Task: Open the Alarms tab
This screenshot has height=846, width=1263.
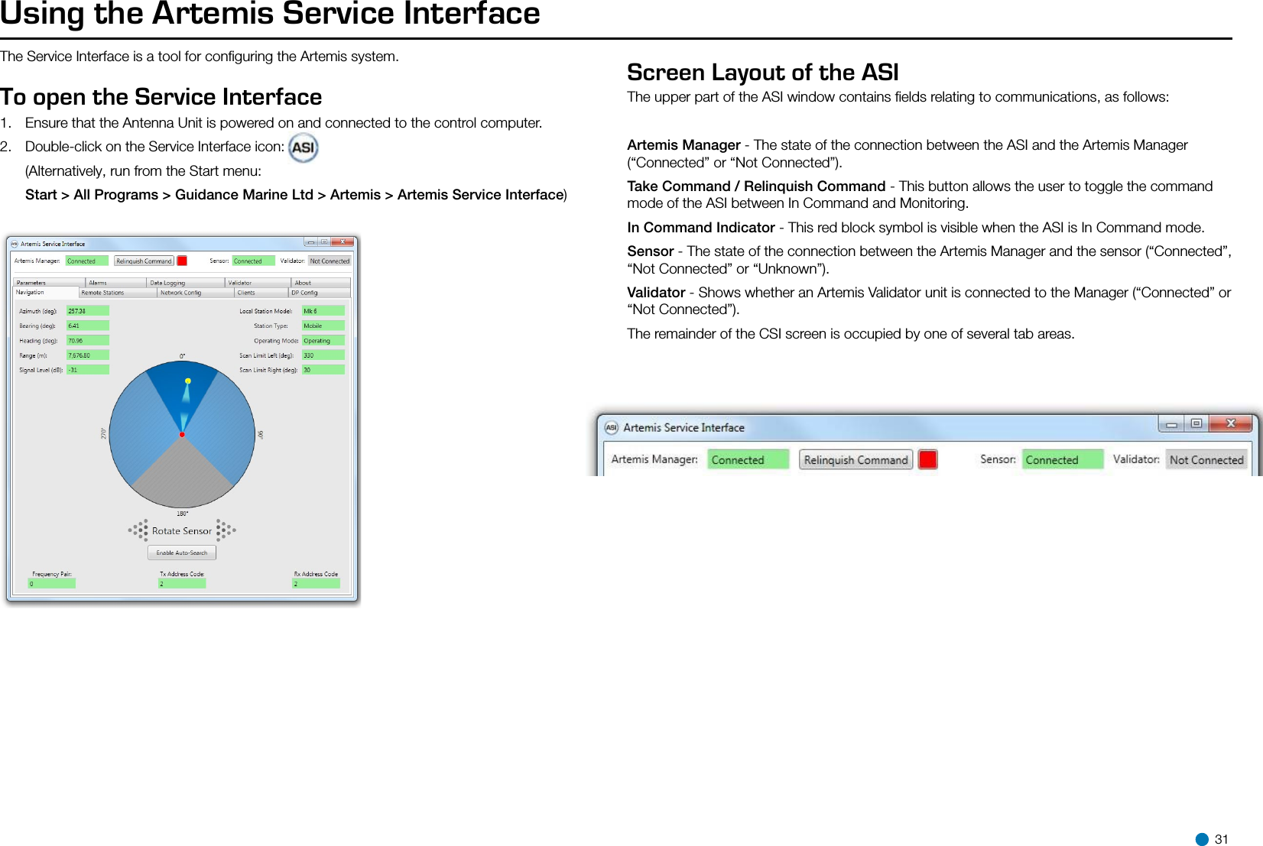Action: [x=116, y=283]
